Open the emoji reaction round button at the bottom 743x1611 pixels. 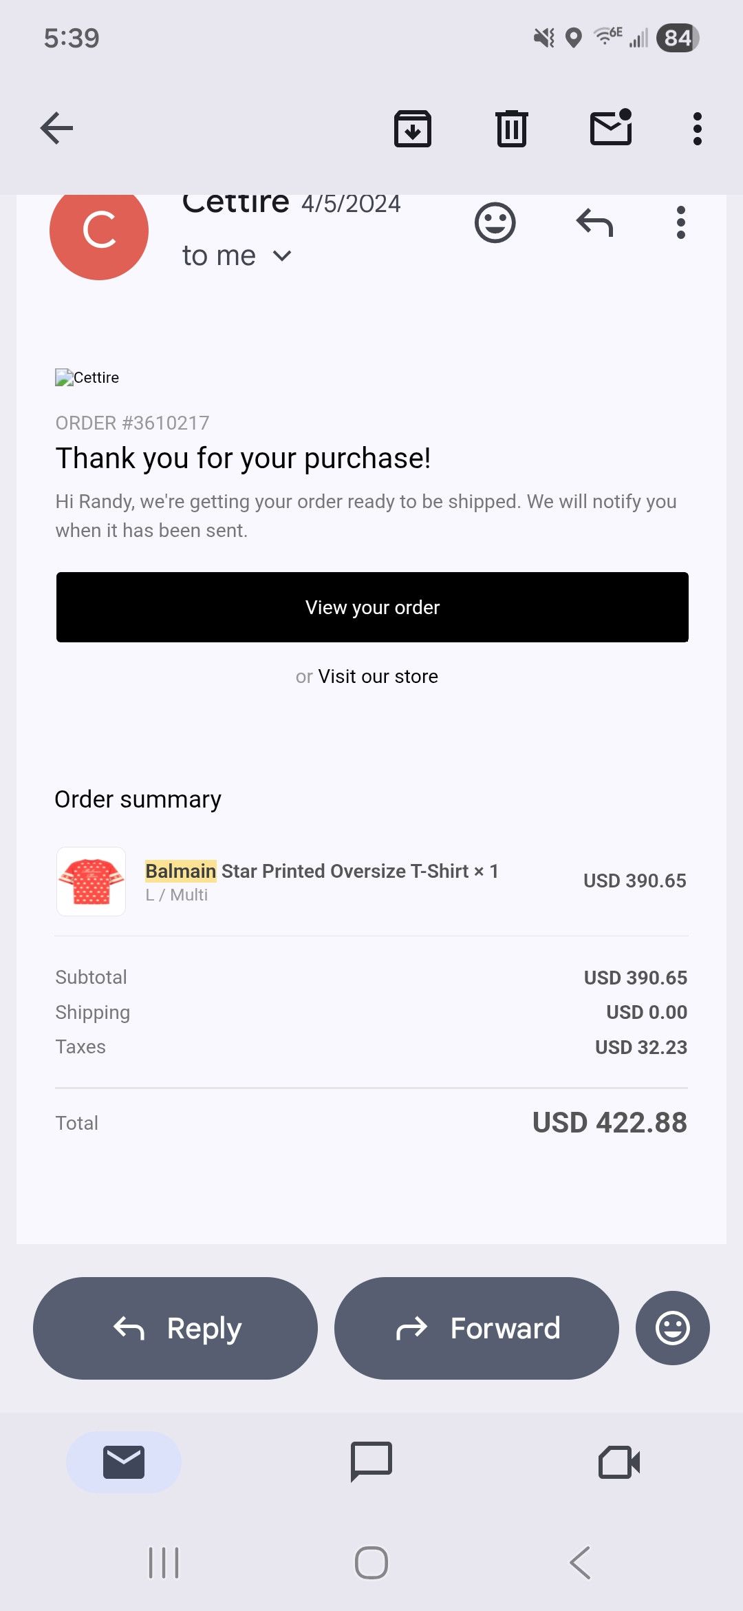673,1328
